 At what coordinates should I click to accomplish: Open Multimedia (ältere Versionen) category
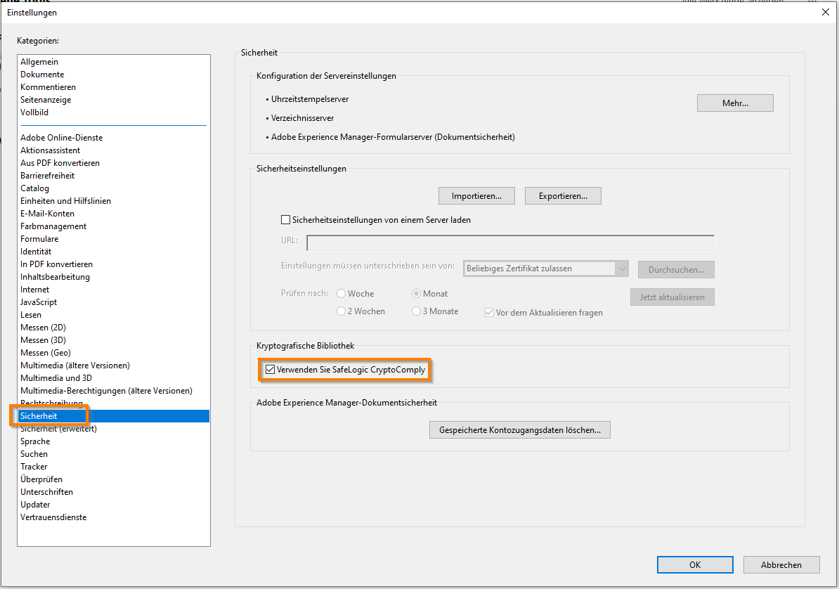[x=75, y=365]
